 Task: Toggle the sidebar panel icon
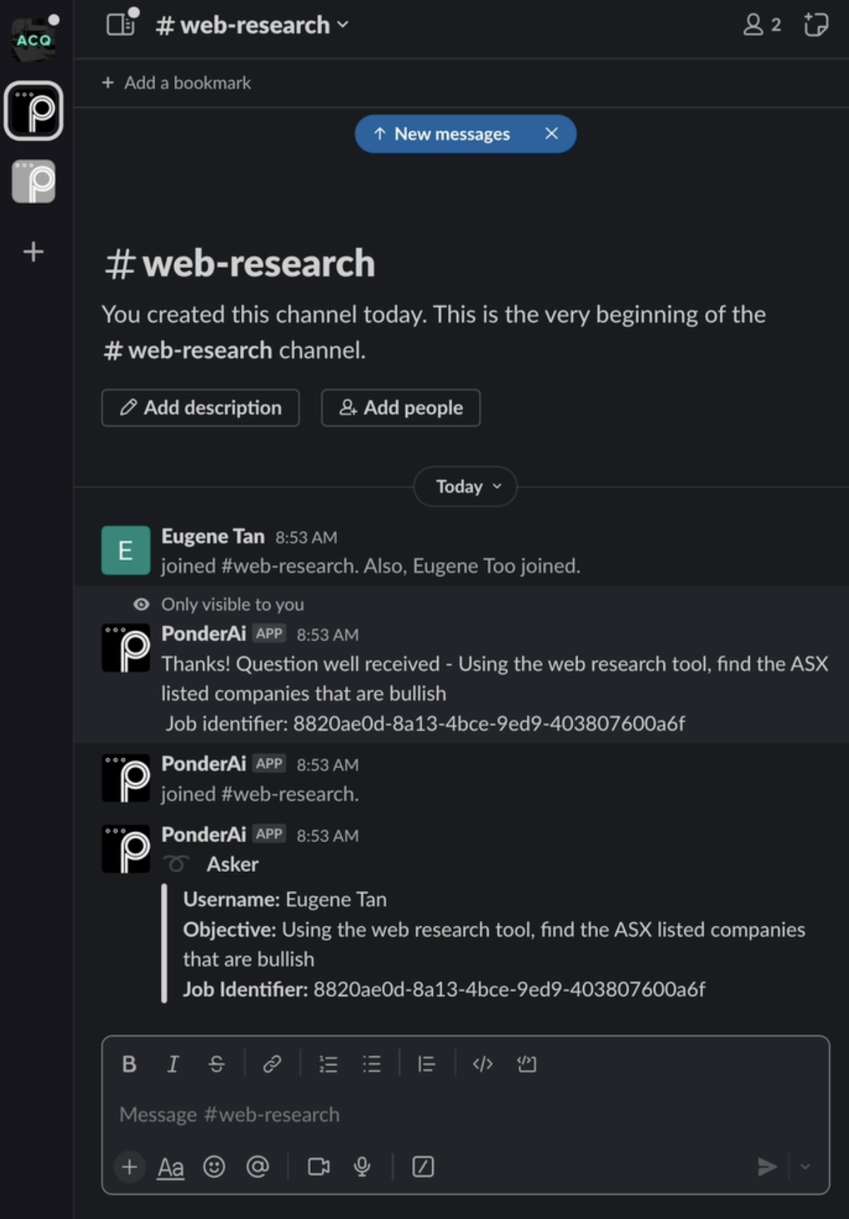click(121, 25)
